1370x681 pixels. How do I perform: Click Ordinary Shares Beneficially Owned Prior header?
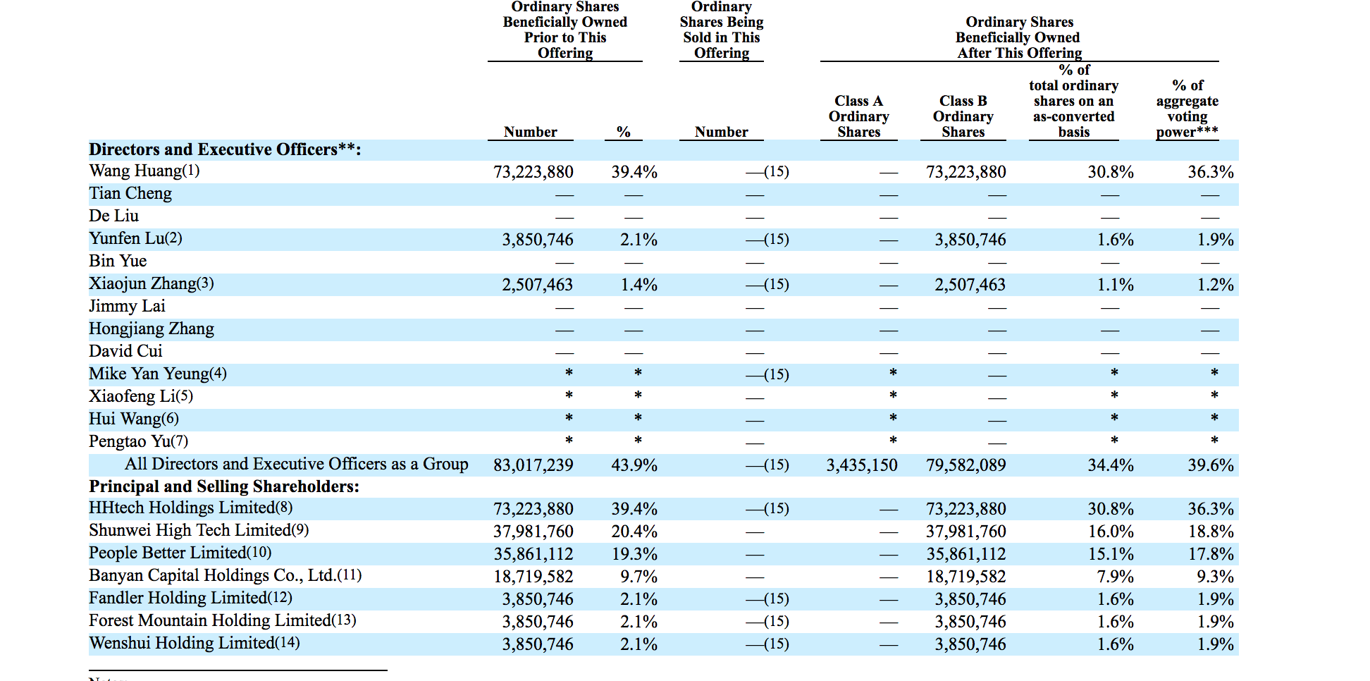click(x=565, y=30)
